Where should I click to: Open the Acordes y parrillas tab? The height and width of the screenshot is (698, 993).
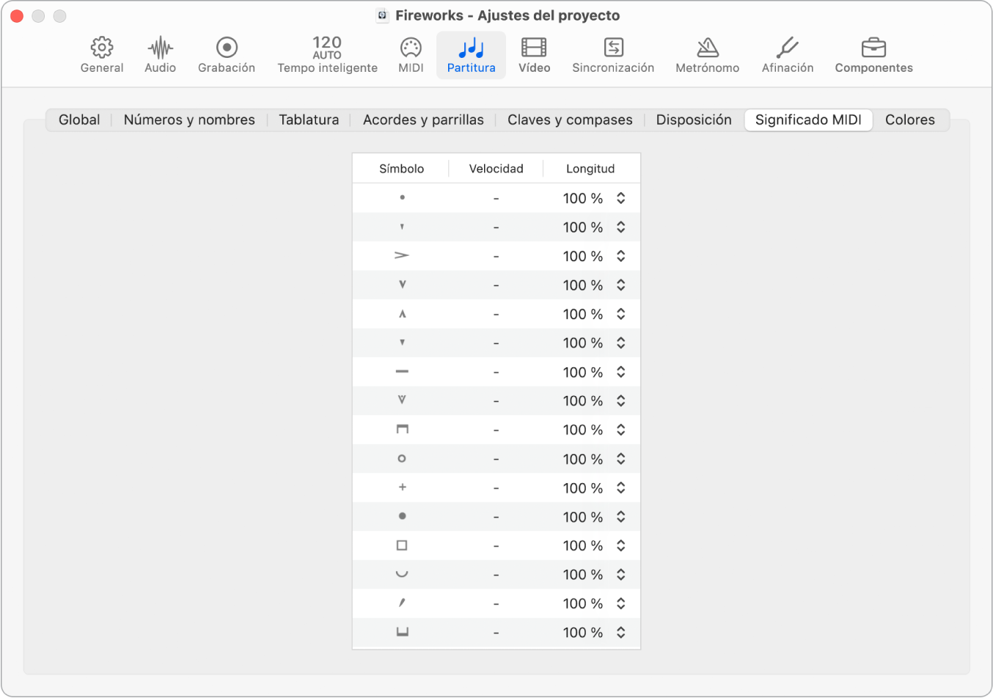423,120
